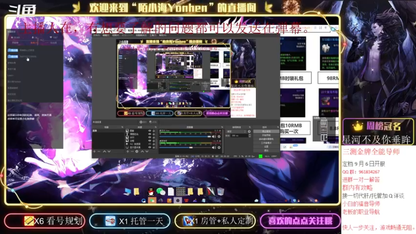Viewport: 416px width, 234px height.
Task: Open Settings from OBS controls
Action: click(266, 147)
